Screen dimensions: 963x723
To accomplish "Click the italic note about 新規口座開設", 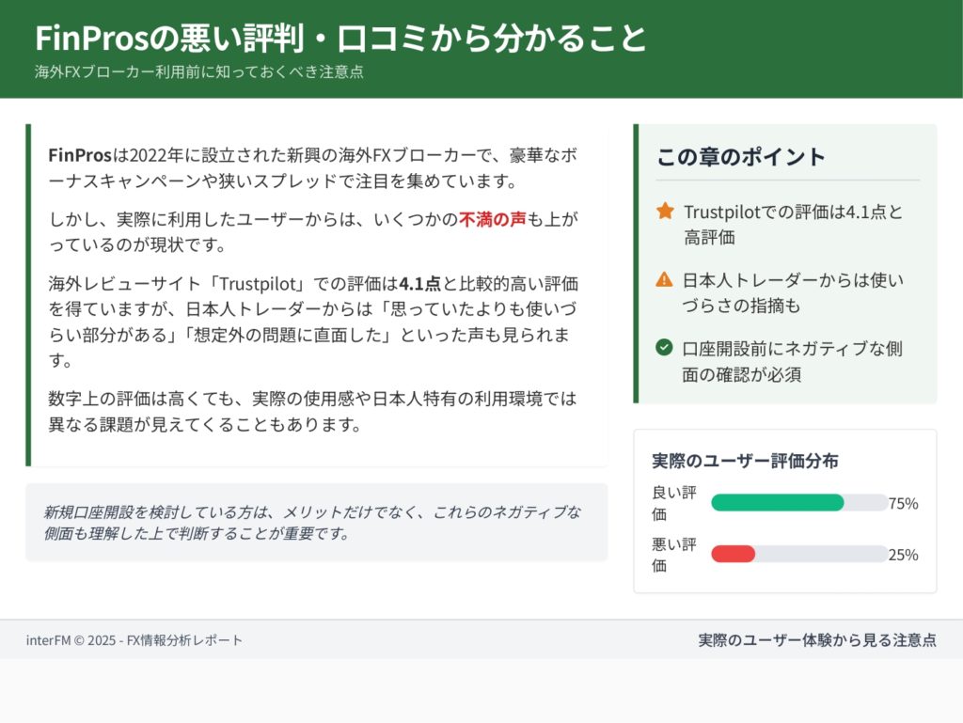I will click(x=312, y=523).
